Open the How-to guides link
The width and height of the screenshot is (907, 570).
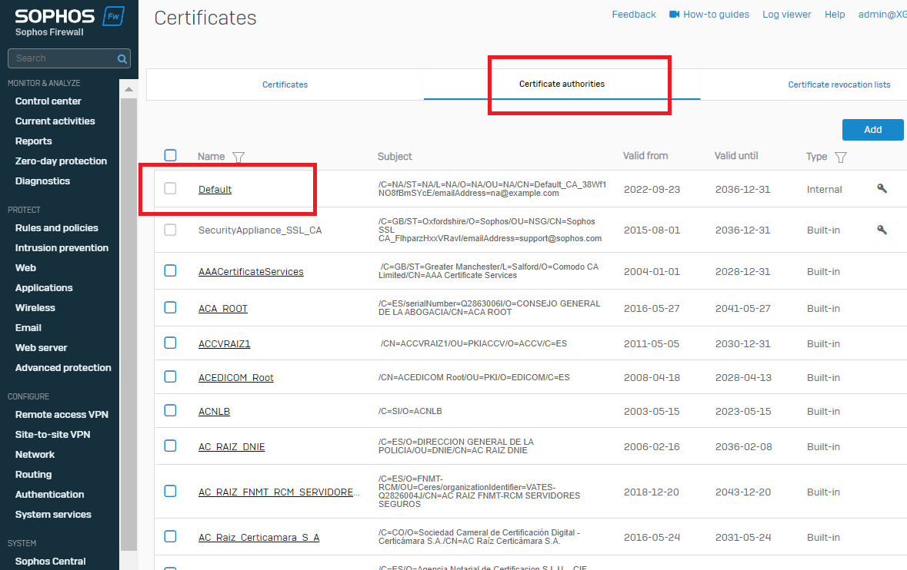(x=715, y=15)
